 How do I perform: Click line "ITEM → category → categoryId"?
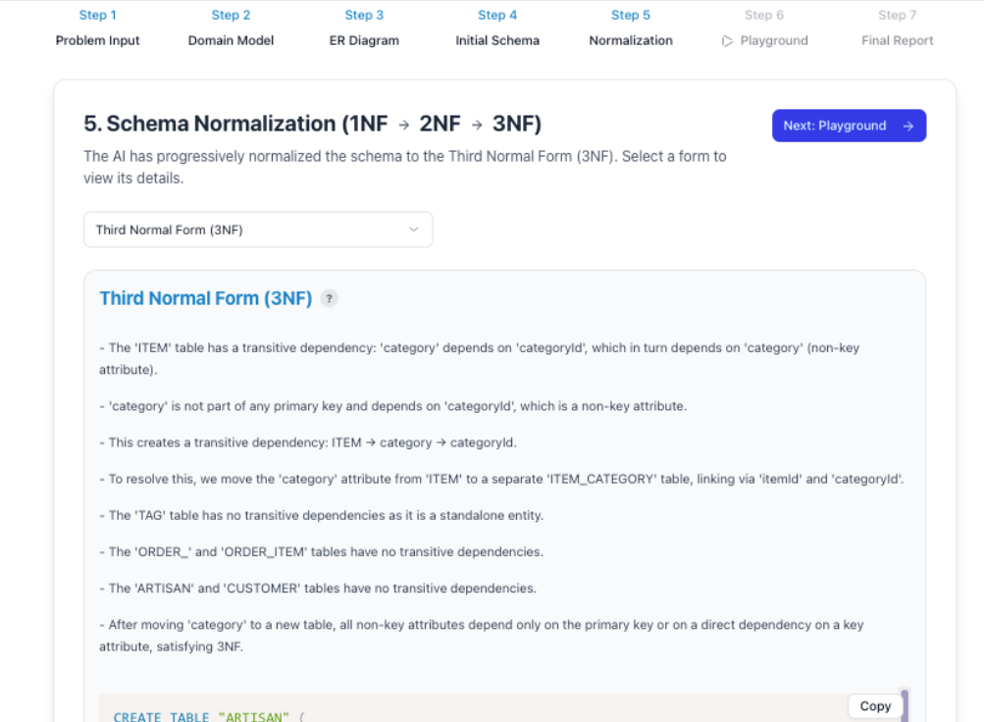click(x=308, y=442)
